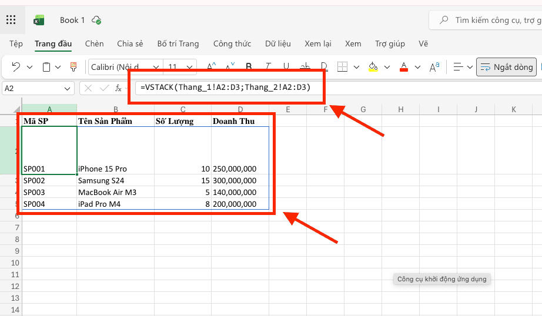Open the Tệp tab
542x316 pixels.
pyautogui.click(x=16, y=43)
